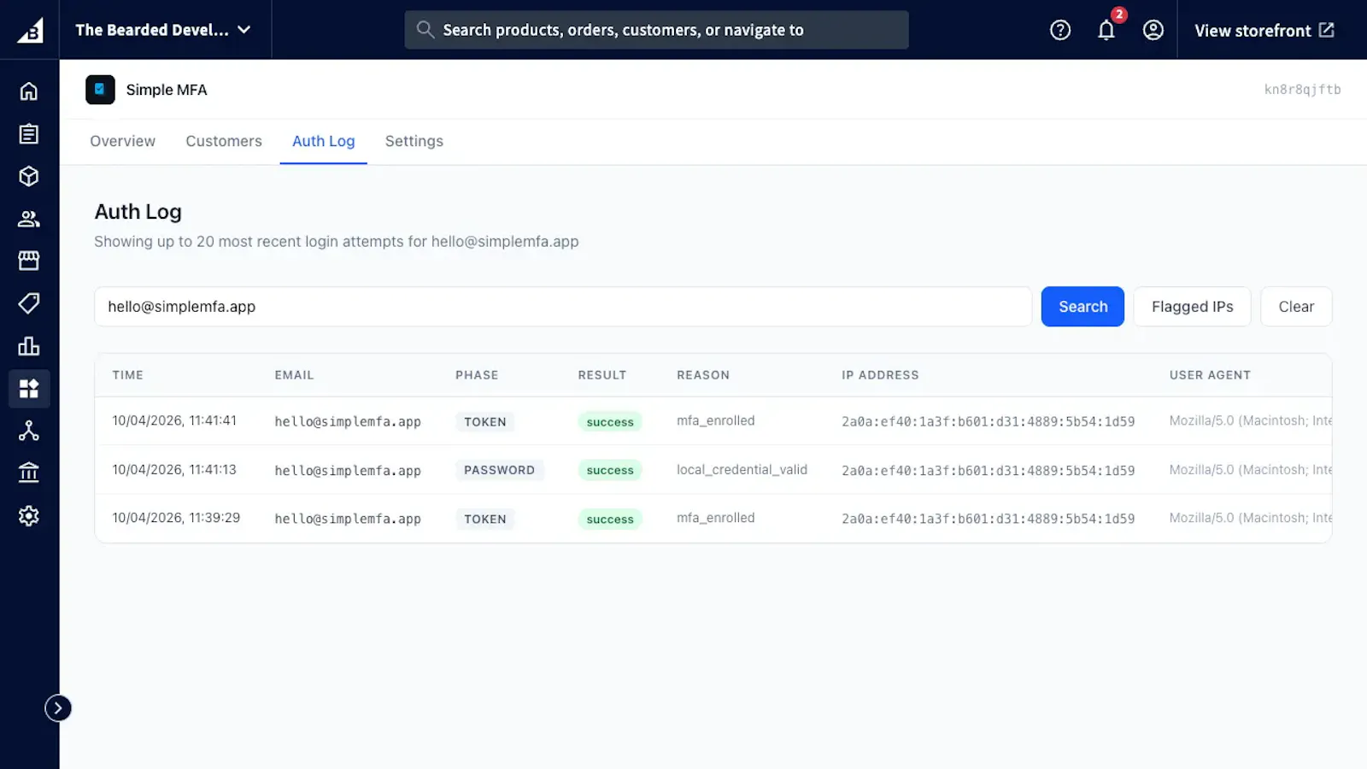The height and width of the screenshot is (769, 1367).
Task: Click the EMAIL column header
Action: pos(294,375)
